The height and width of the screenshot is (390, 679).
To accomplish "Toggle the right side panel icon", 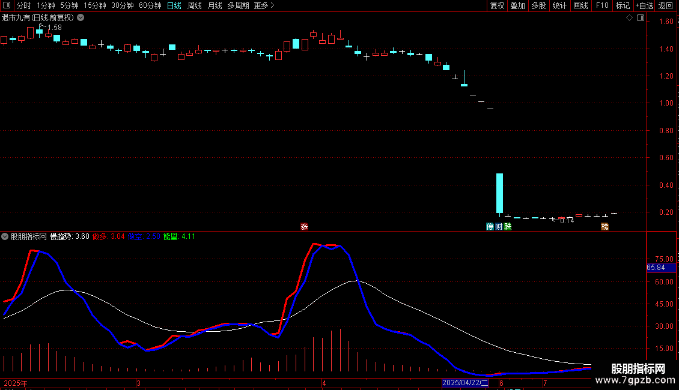I will tap(641, 18).
